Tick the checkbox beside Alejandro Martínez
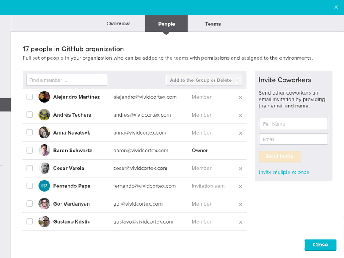Image resolution: width=344 pixels, height=258 pixels. point(29,97)
